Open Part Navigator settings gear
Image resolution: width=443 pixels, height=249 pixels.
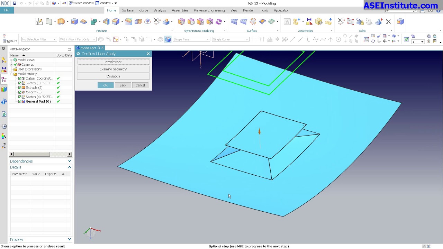[3, 49]
